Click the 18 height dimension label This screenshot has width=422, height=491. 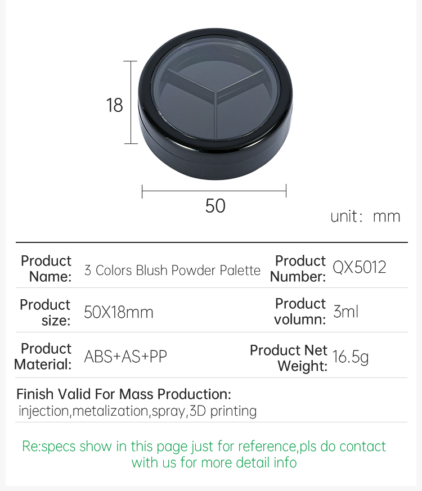(x=114, y=105)
